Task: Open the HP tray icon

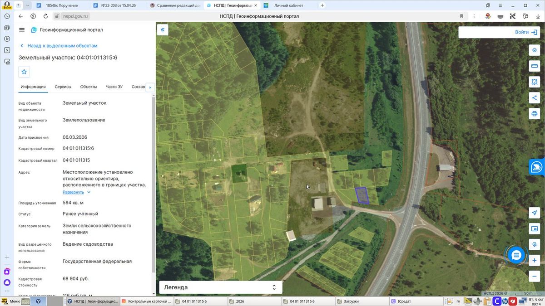Action: [505, 301]
